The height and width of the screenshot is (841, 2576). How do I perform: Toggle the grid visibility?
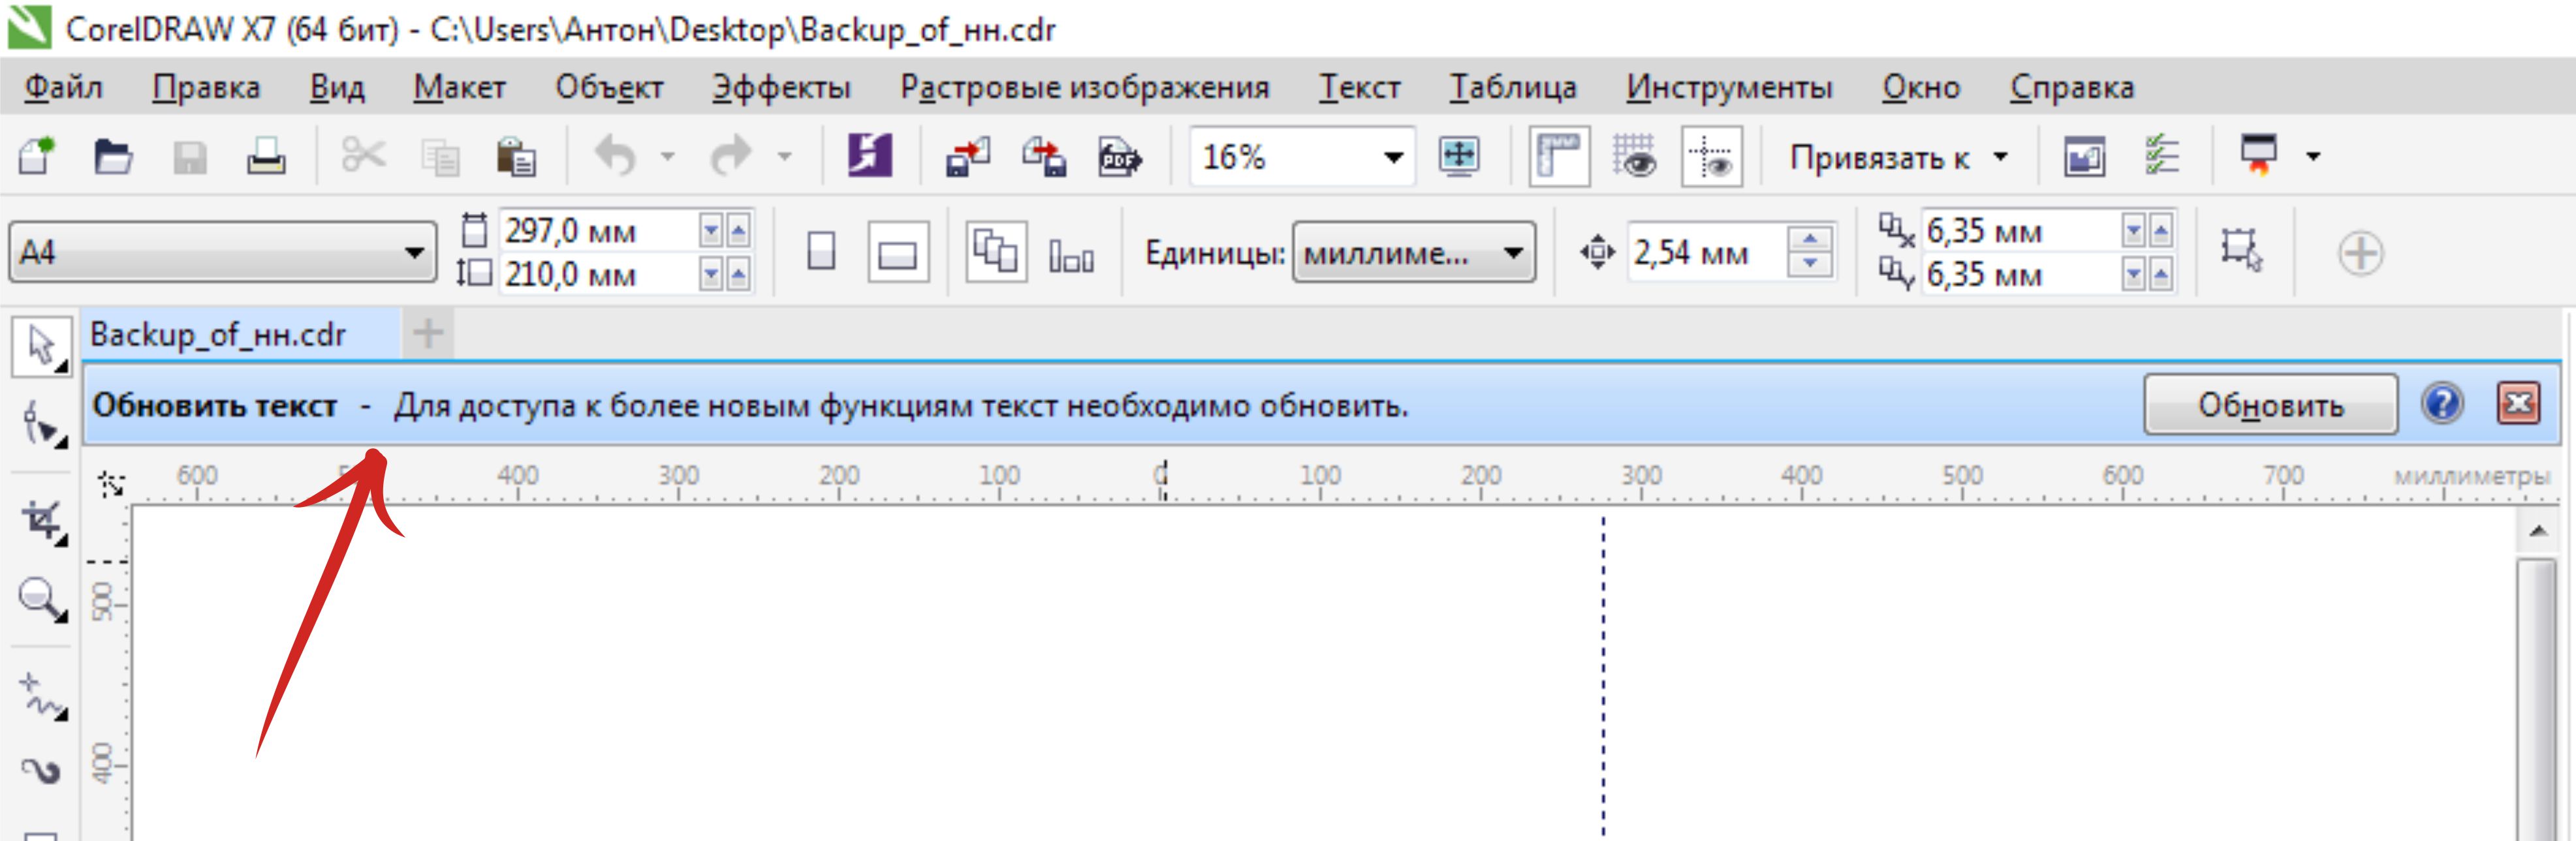(x=1635, y=156)
